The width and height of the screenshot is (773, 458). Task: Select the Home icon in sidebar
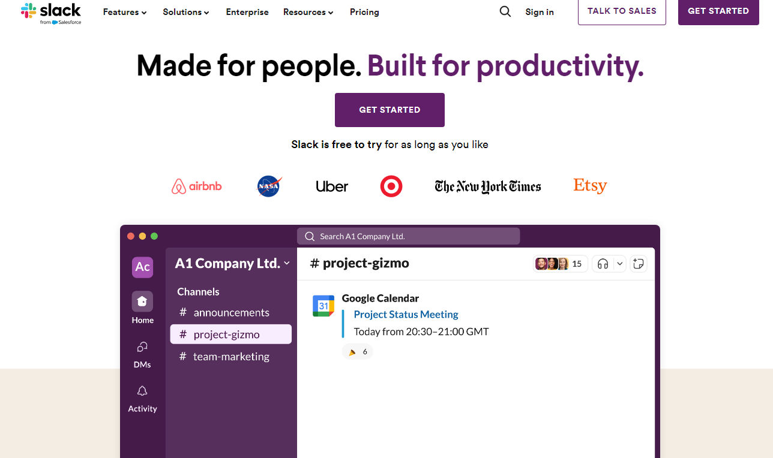click(143, 302)
